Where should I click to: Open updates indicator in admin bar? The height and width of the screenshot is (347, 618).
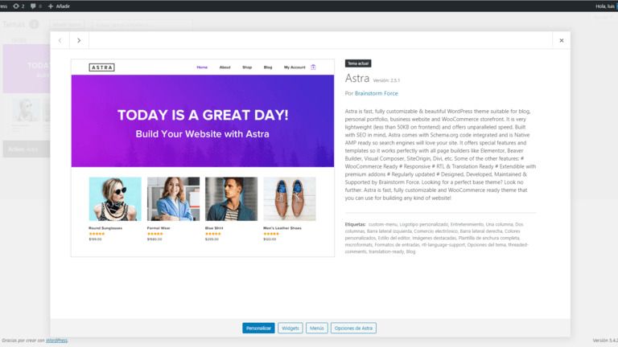click(x=19, y=6)
